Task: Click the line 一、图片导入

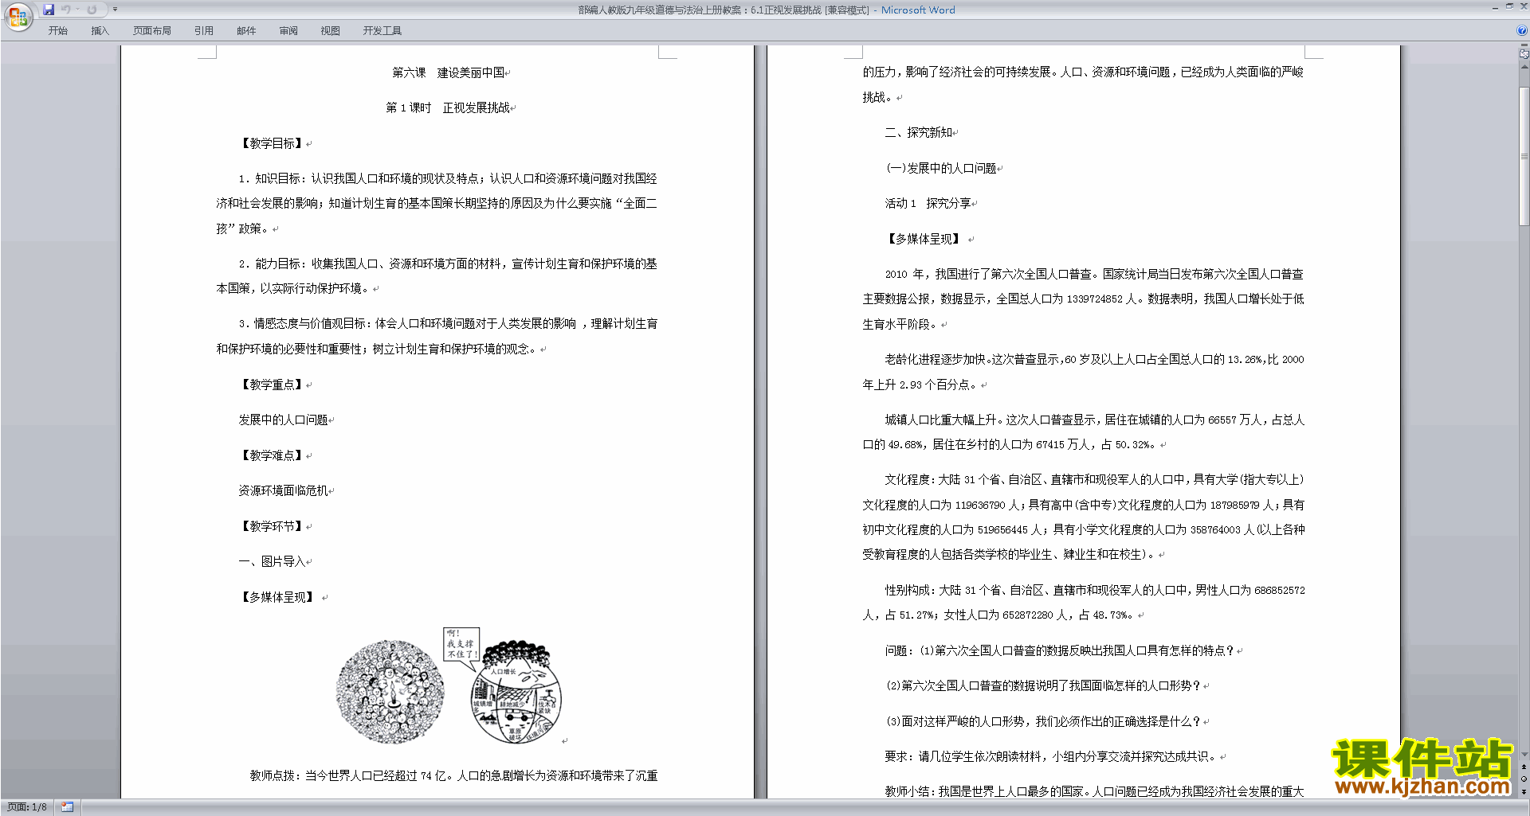Action: [272, 561]
